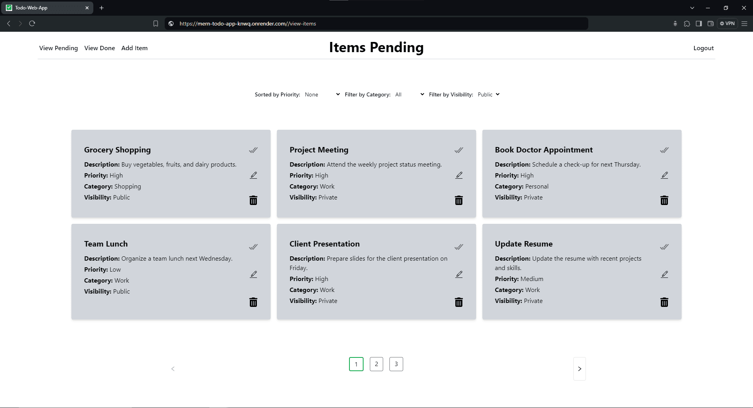The image size is (753, 408).
Task: Mark Grocery Shopping as done
Action: (x=253, y=150)
